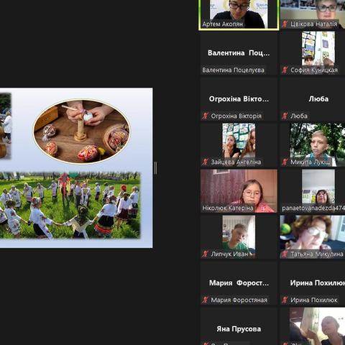
Task: Select Микита Лукіш's video tile
Action: pos(313,145)
